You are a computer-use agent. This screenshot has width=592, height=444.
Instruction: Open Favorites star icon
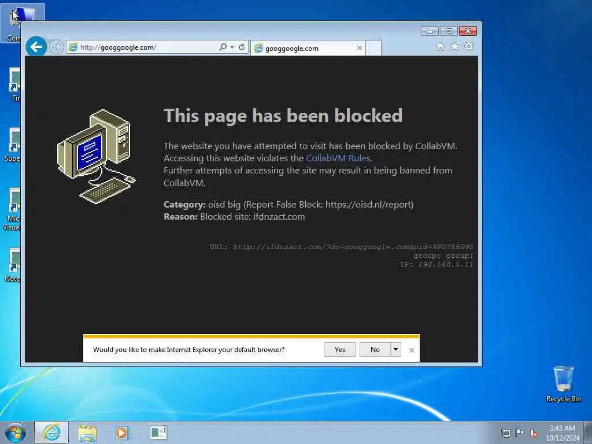[x=454, y=46]
